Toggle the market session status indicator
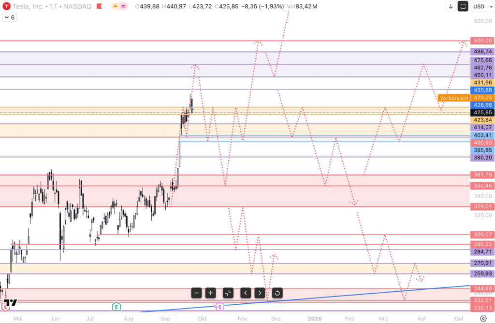The height and width of the screenshot is (324, 495). (119, 6)
